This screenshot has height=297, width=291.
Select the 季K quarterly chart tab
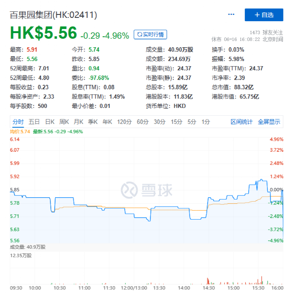click(x=93, y=122)
